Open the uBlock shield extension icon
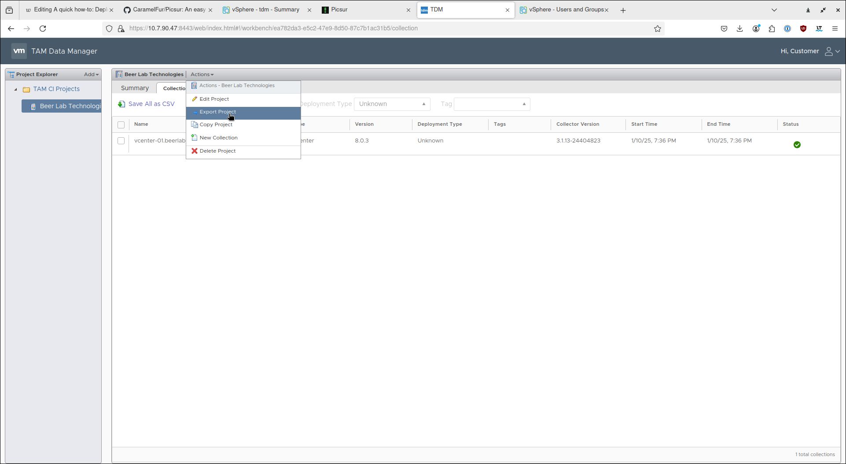846x464 pixels. [803, 29]
